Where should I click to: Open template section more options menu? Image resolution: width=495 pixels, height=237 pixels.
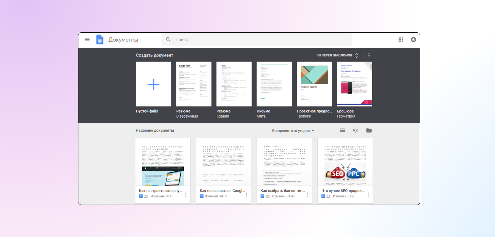pos(369,55)
